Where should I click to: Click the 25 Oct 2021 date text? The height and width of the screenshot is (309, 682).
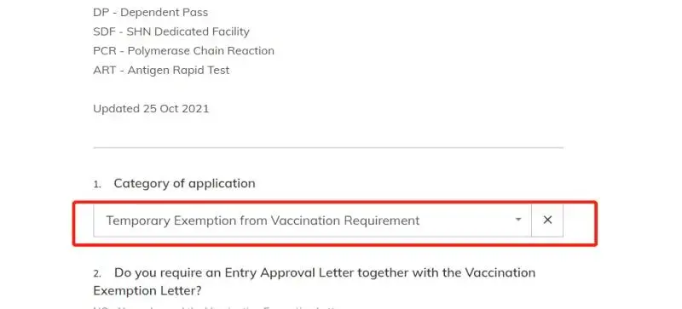pos(176,109)
